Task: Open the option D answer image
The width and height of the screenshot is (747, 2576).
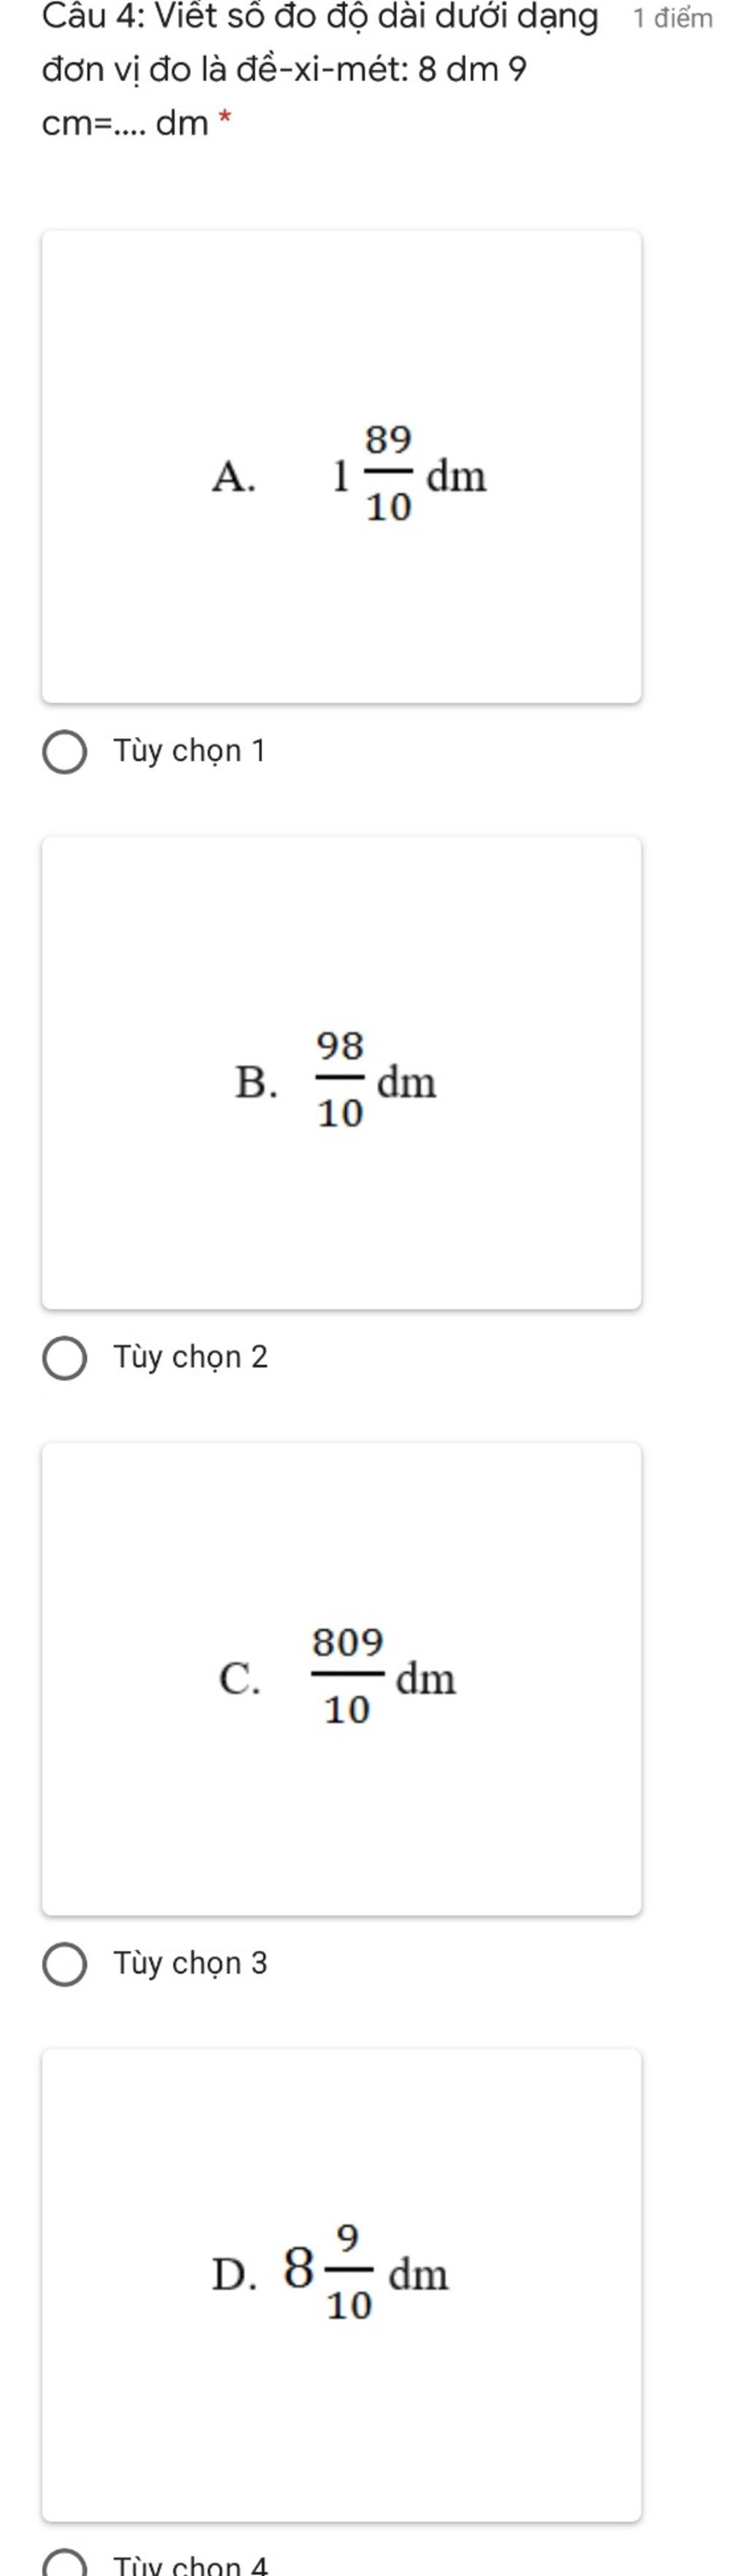Action: coord(341,2284)
